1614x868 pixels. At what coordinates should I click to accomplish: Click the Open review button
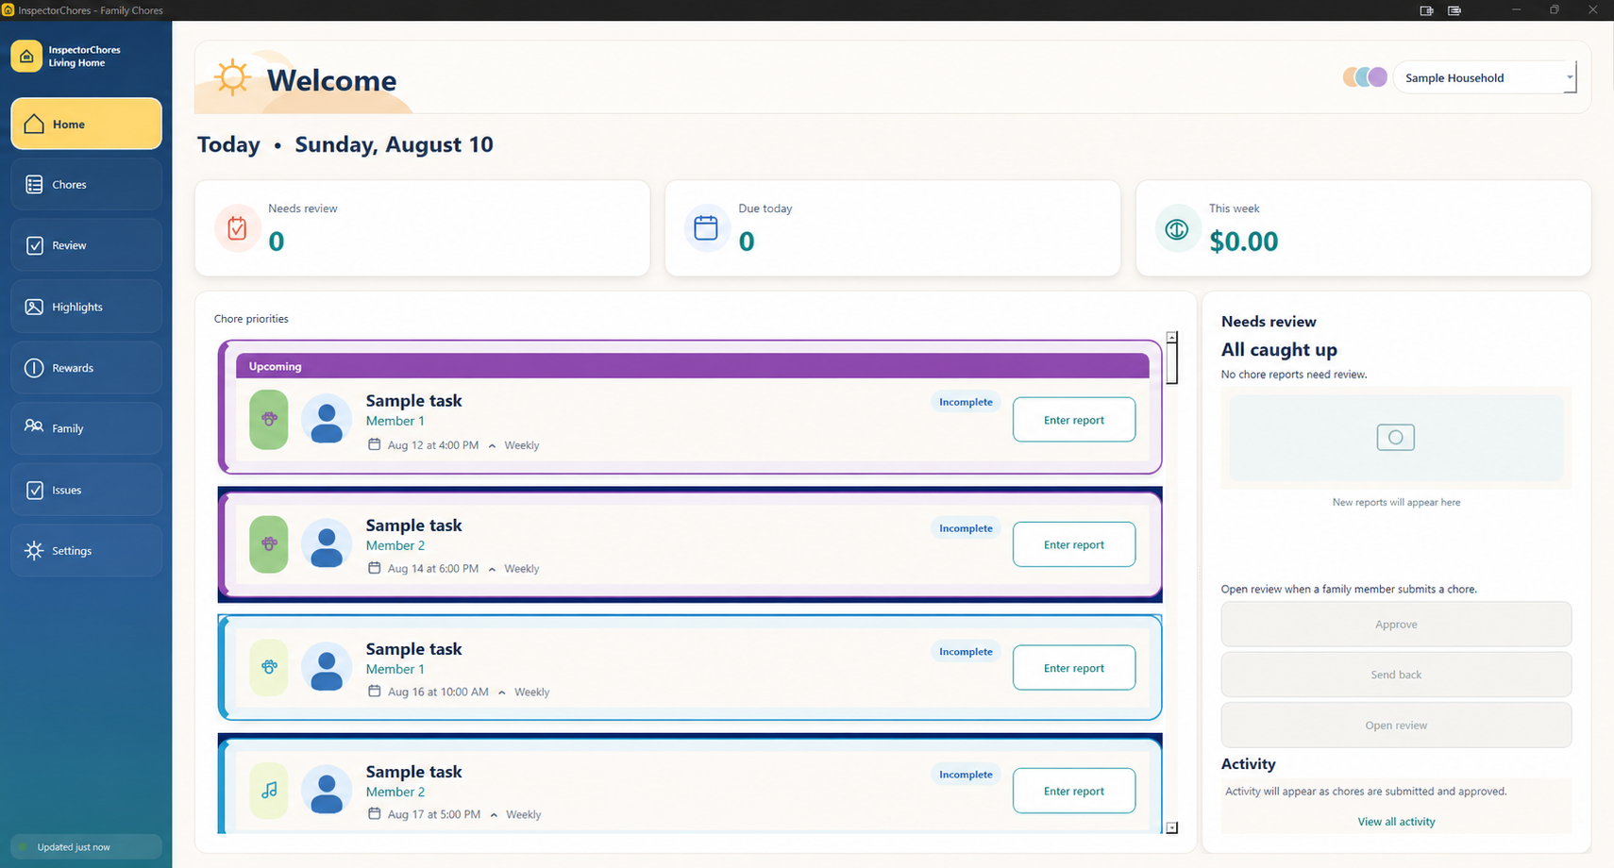(x=1396, y=726)
